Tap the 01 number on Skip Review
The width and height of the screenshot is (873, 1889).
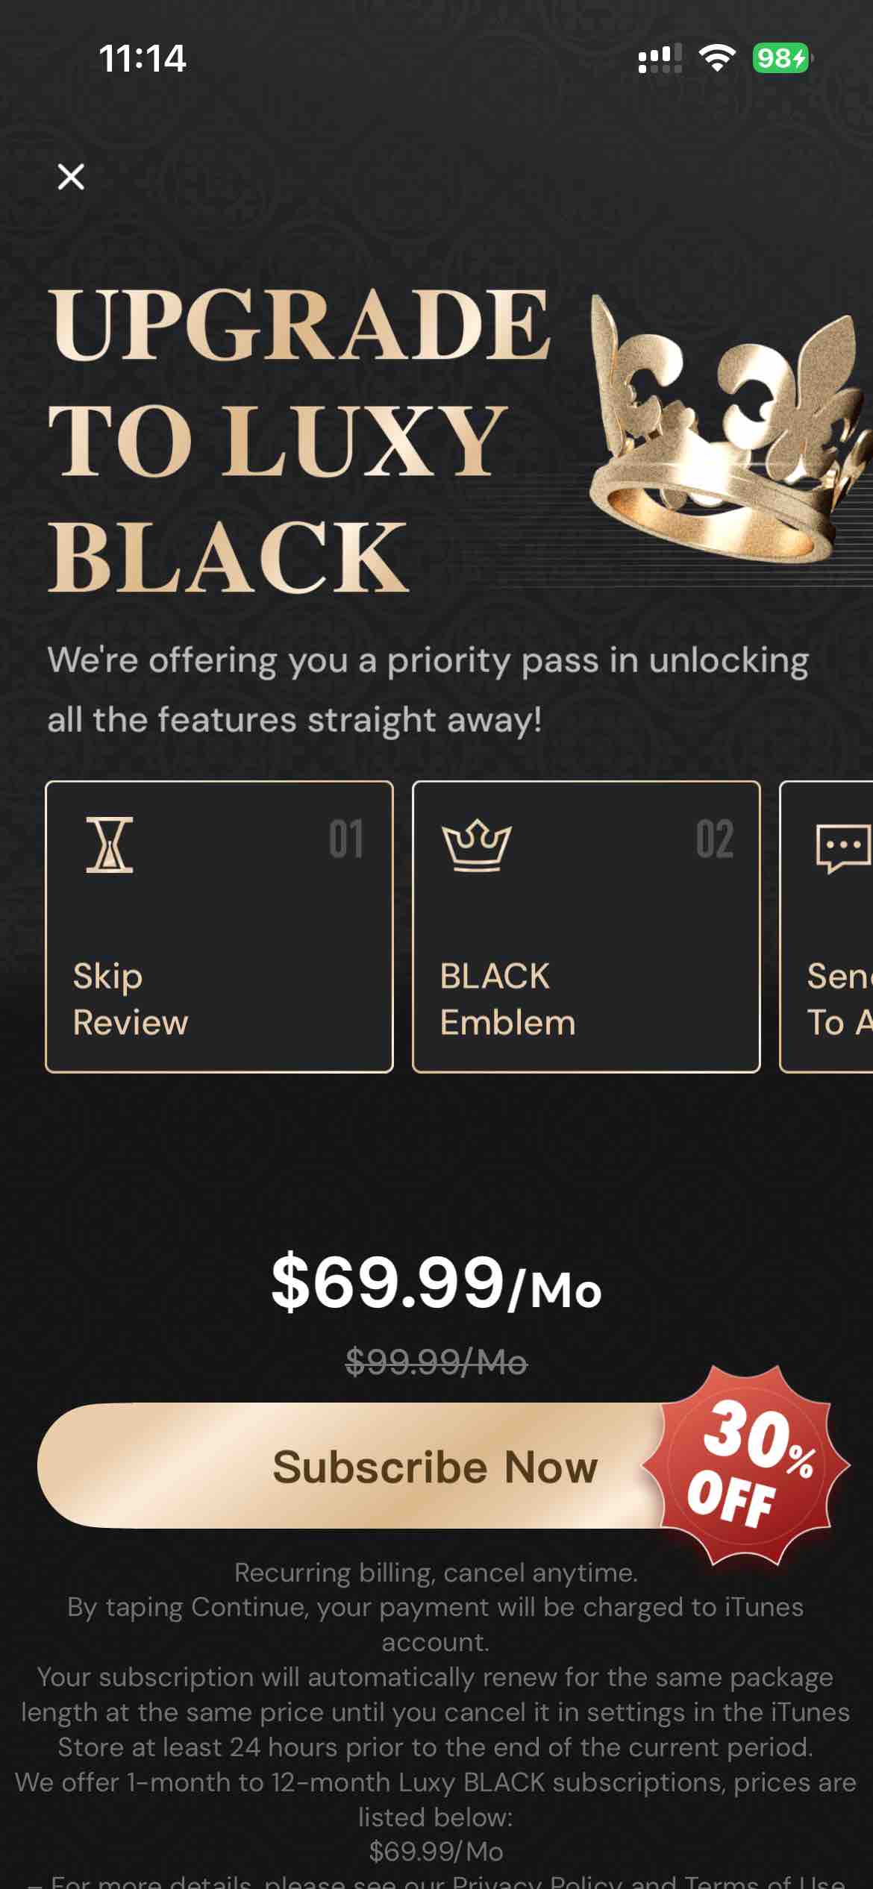click(x=345, y=839)
